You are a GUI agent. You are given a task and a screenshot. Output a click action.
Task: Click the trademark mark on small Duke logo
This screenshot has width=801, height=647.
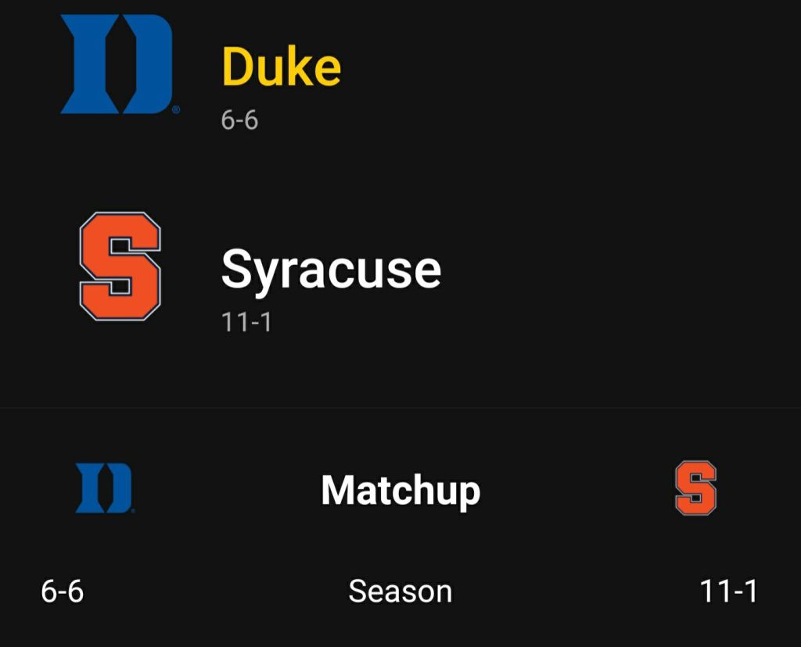(x=133, y=511)
